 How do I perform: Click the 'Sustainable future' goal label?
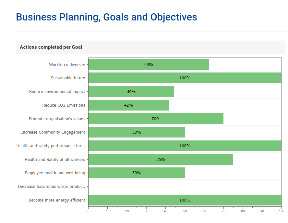(x=68, y=78)
